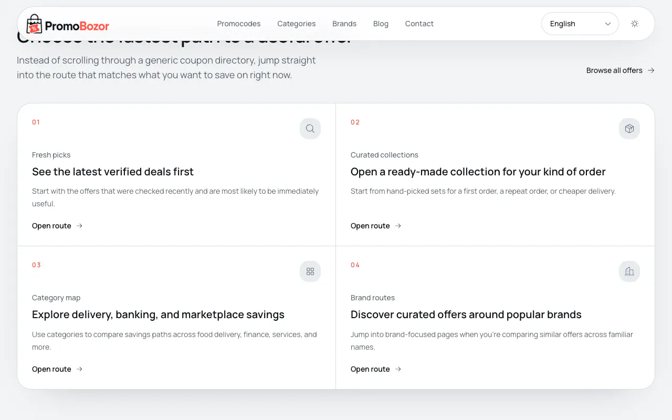
Task: Click the box icon in Curated collections card
Action: [x=629, y=129]
